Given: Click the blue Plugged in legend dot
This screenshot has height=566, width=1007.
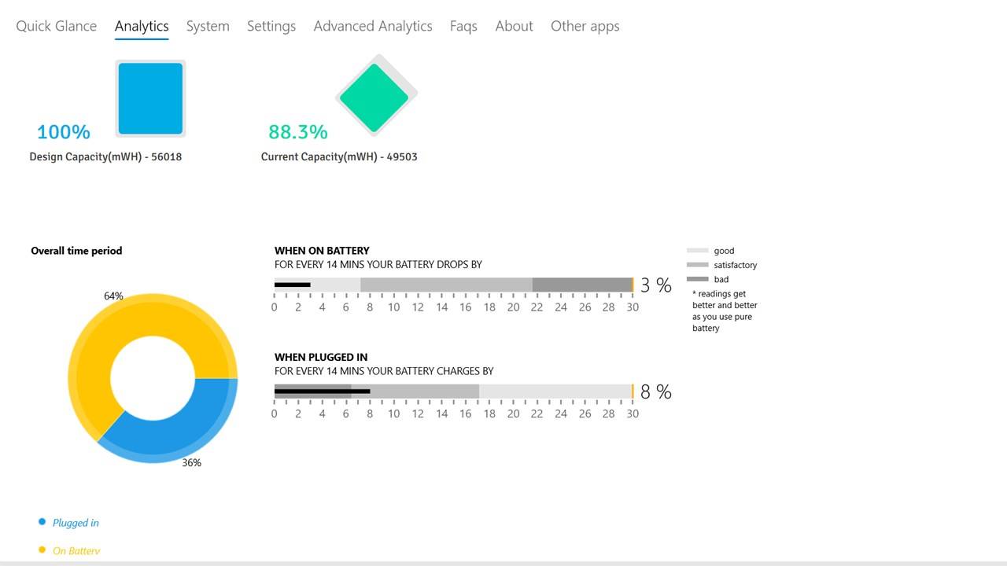Looking at the screenshot, I should 42,521.
